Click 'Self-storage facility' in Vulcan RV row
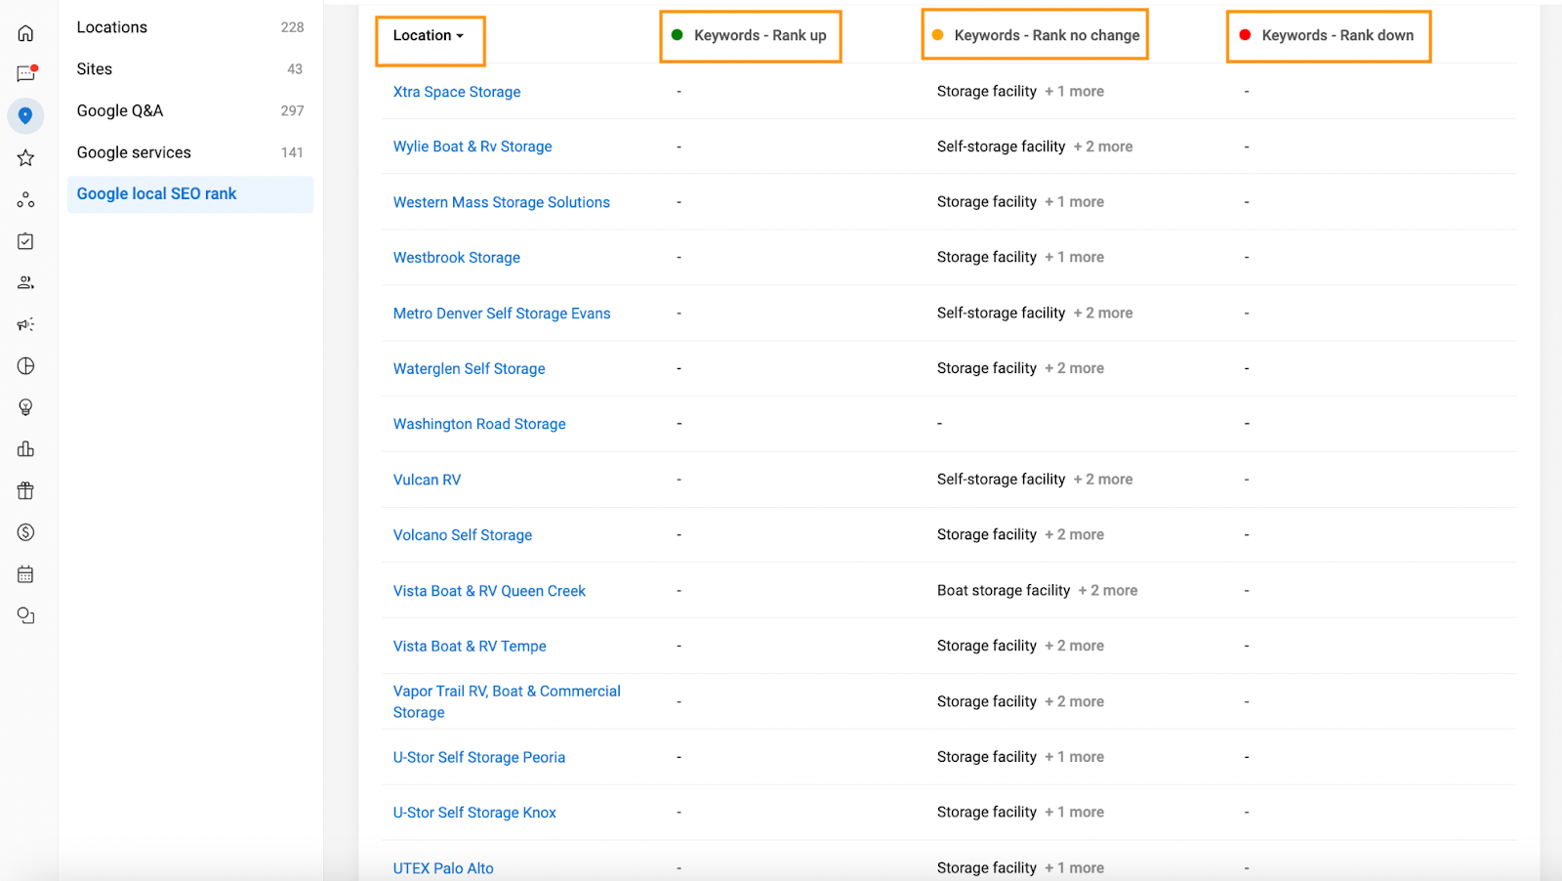 click(1001, 480)
